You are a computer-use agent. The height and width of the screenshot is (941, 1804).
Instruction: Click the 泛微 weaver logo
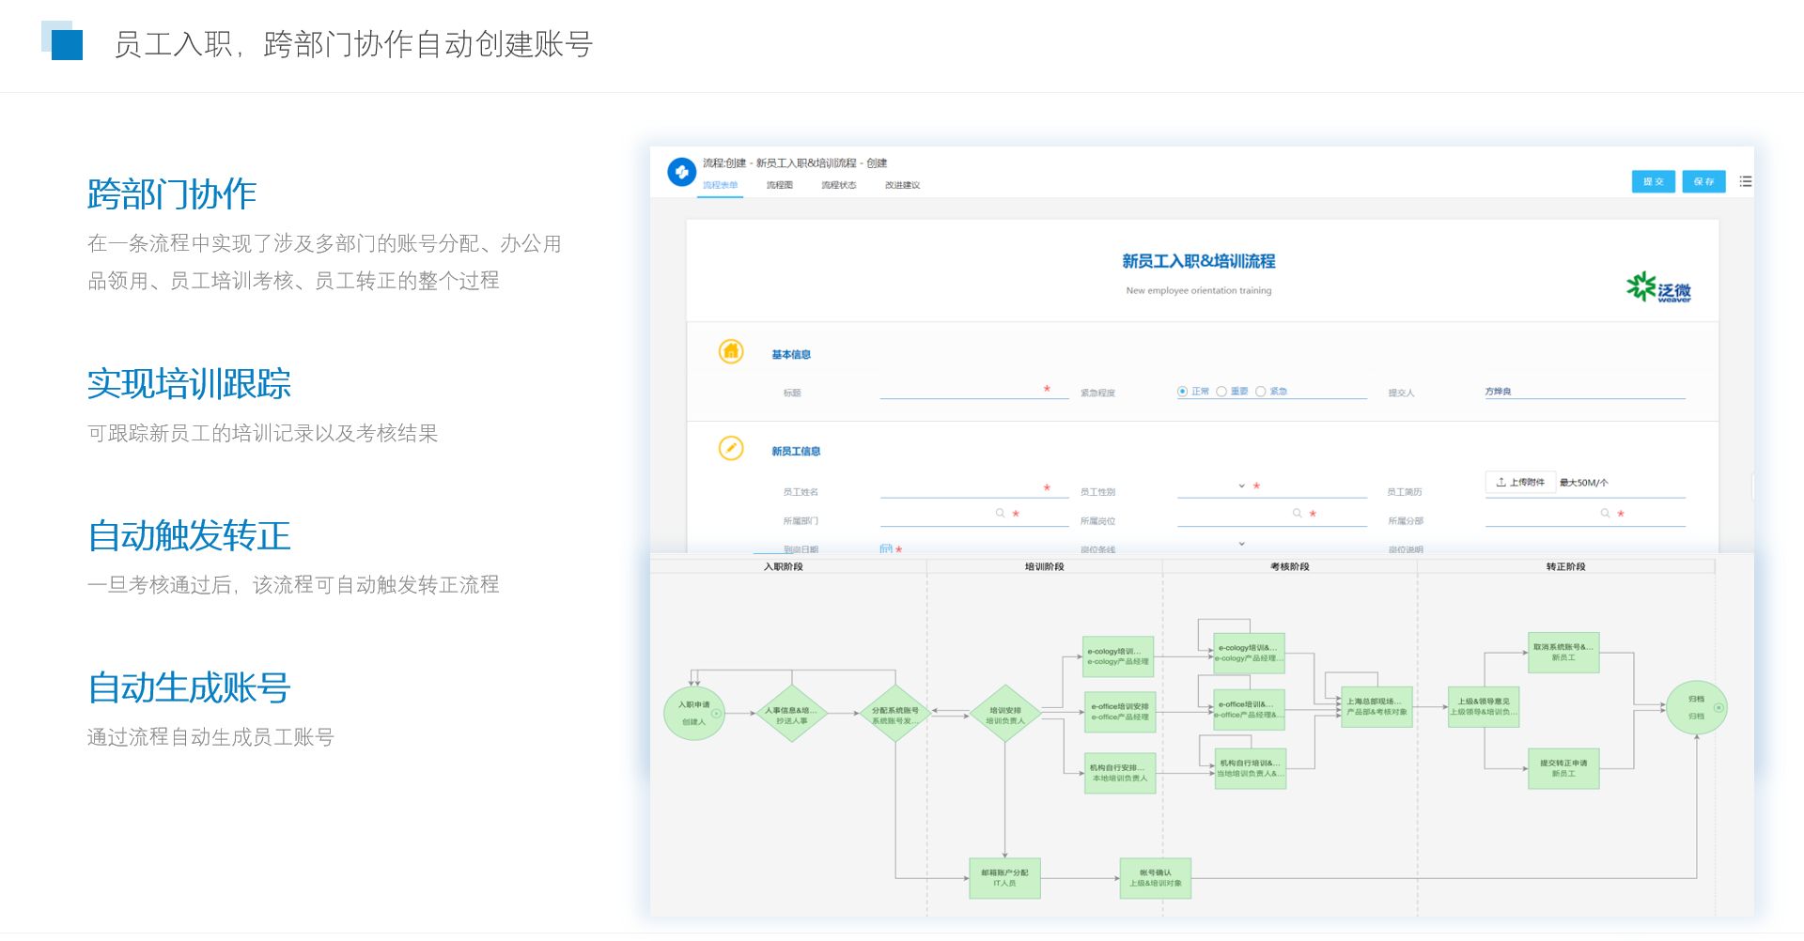(x=1658, y=287)
